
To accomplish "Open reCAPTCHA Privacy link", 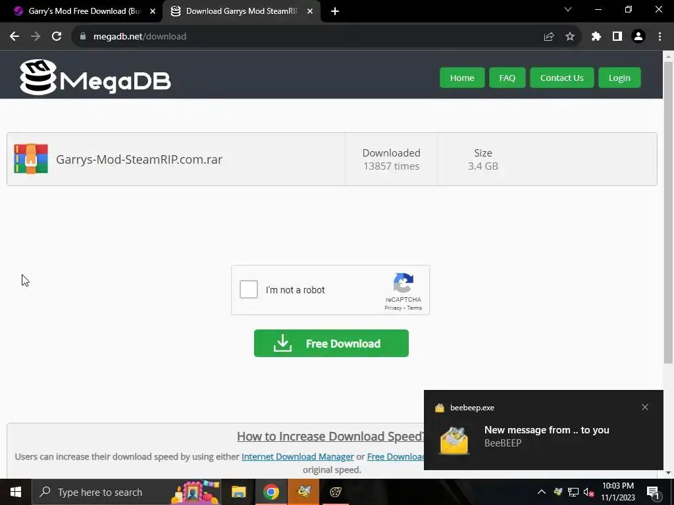I will pos(393,308).
